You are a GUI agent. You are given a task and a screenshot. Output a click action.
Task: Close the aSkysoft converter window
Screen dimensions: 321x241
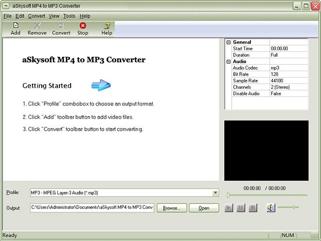pos(315,6)
